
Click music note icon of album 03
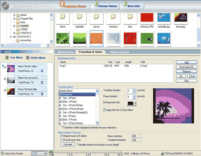coord(42,94)
